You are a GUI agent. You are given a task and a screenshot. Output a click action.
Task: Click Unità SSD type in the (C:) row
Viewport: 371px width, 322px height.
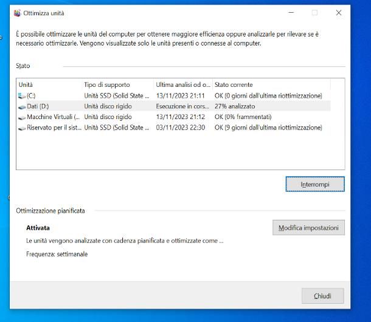(117, 96)
